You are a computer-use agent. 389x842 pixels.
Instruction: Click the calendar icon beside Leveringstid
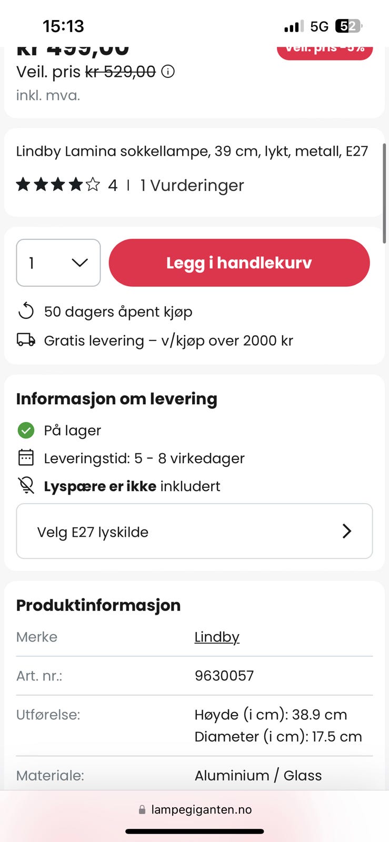(26, 458)
